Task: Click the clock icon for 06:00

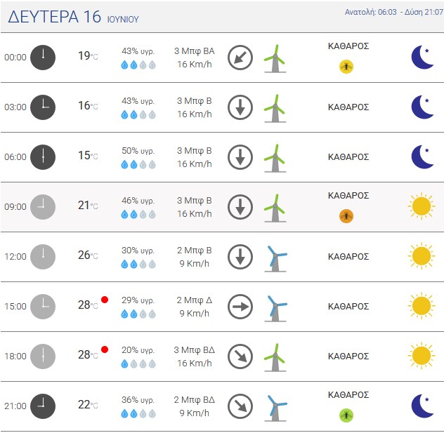Action: tap(43, 157)
